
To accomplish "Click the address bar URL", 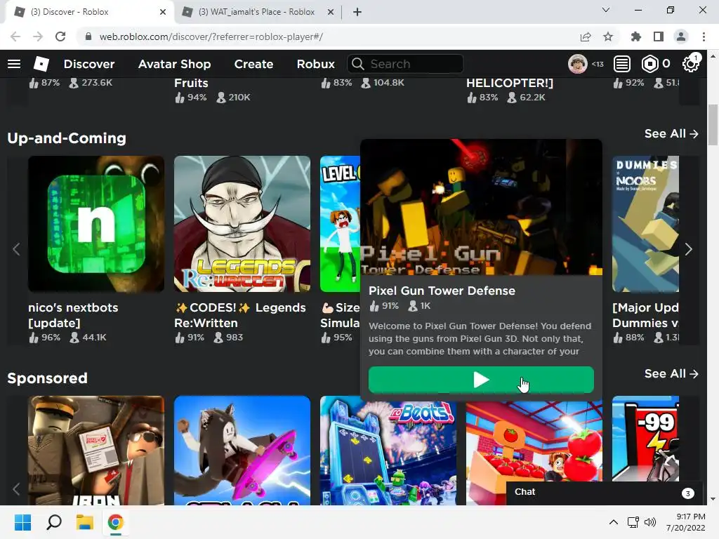I will pyautogui.click(x=211, y=36).
